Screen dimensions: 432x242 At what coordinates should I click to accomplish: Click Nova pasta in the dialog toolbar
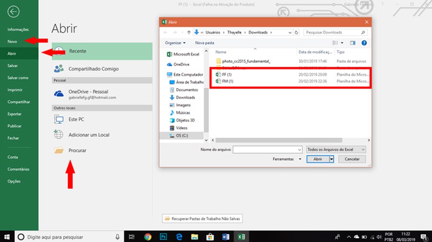[205, 43]
